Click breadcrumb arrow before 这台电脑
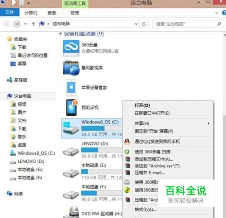226x218 pixels. [x=48, y=24]
